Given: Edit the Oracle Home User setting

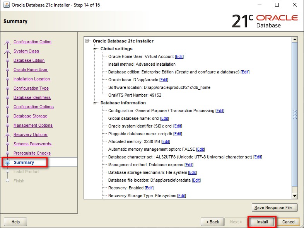Looking at the screenshot, I should tap(179, 56).
